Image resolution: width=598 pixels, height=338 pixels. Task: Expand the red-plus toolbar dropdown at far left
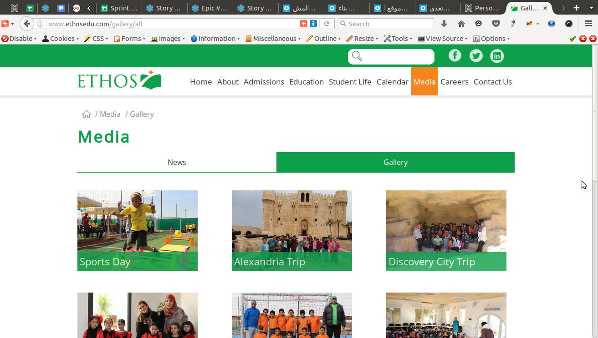pyautogui.click(x=12, y=24)
